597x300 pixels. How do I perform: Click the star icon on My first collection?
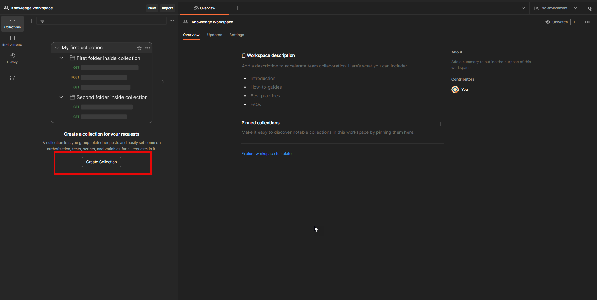pyautogui.click(x=139, y=48)
